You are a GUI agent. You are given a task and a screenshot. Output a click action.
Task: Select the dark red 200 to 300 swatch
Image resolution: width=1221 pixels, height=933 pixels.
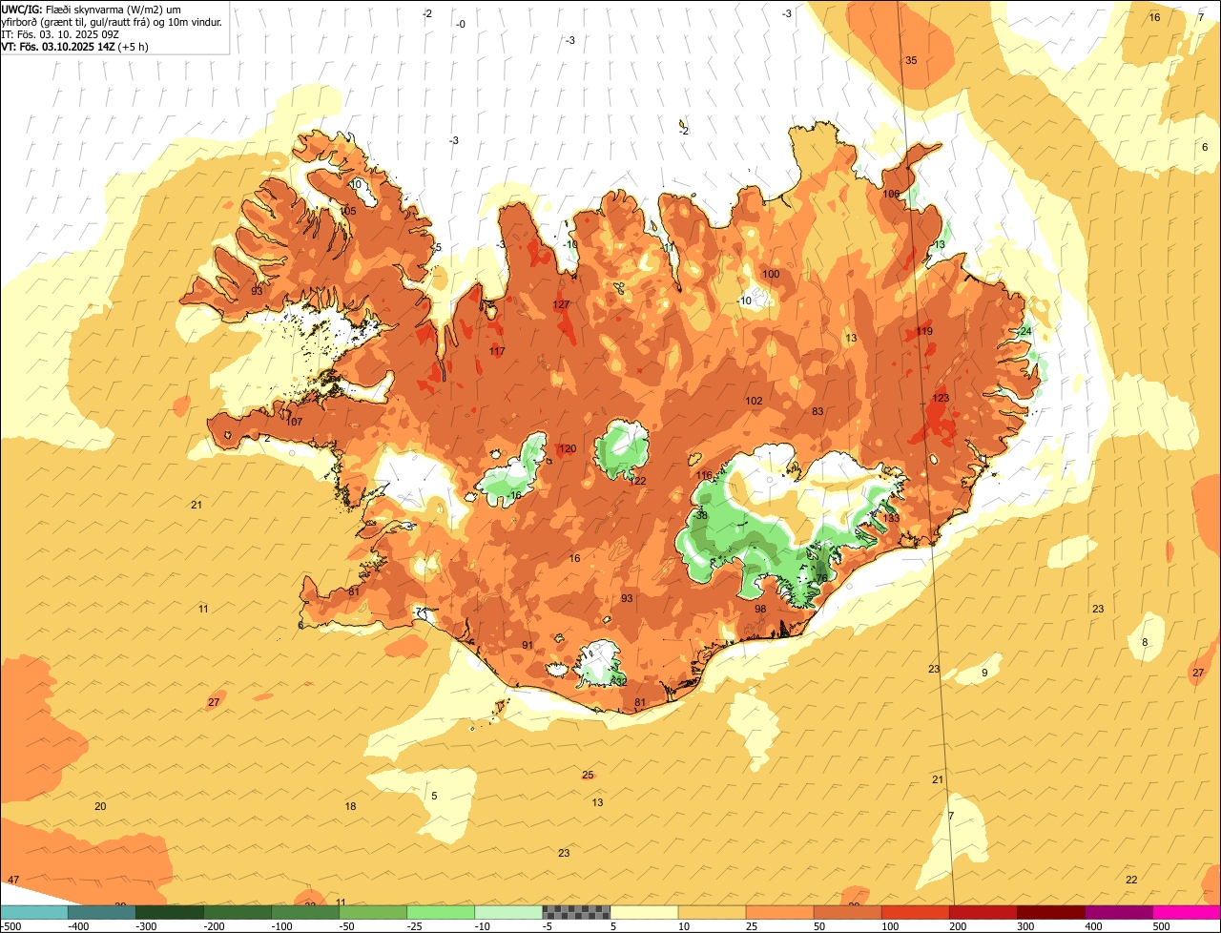point(983,912)
